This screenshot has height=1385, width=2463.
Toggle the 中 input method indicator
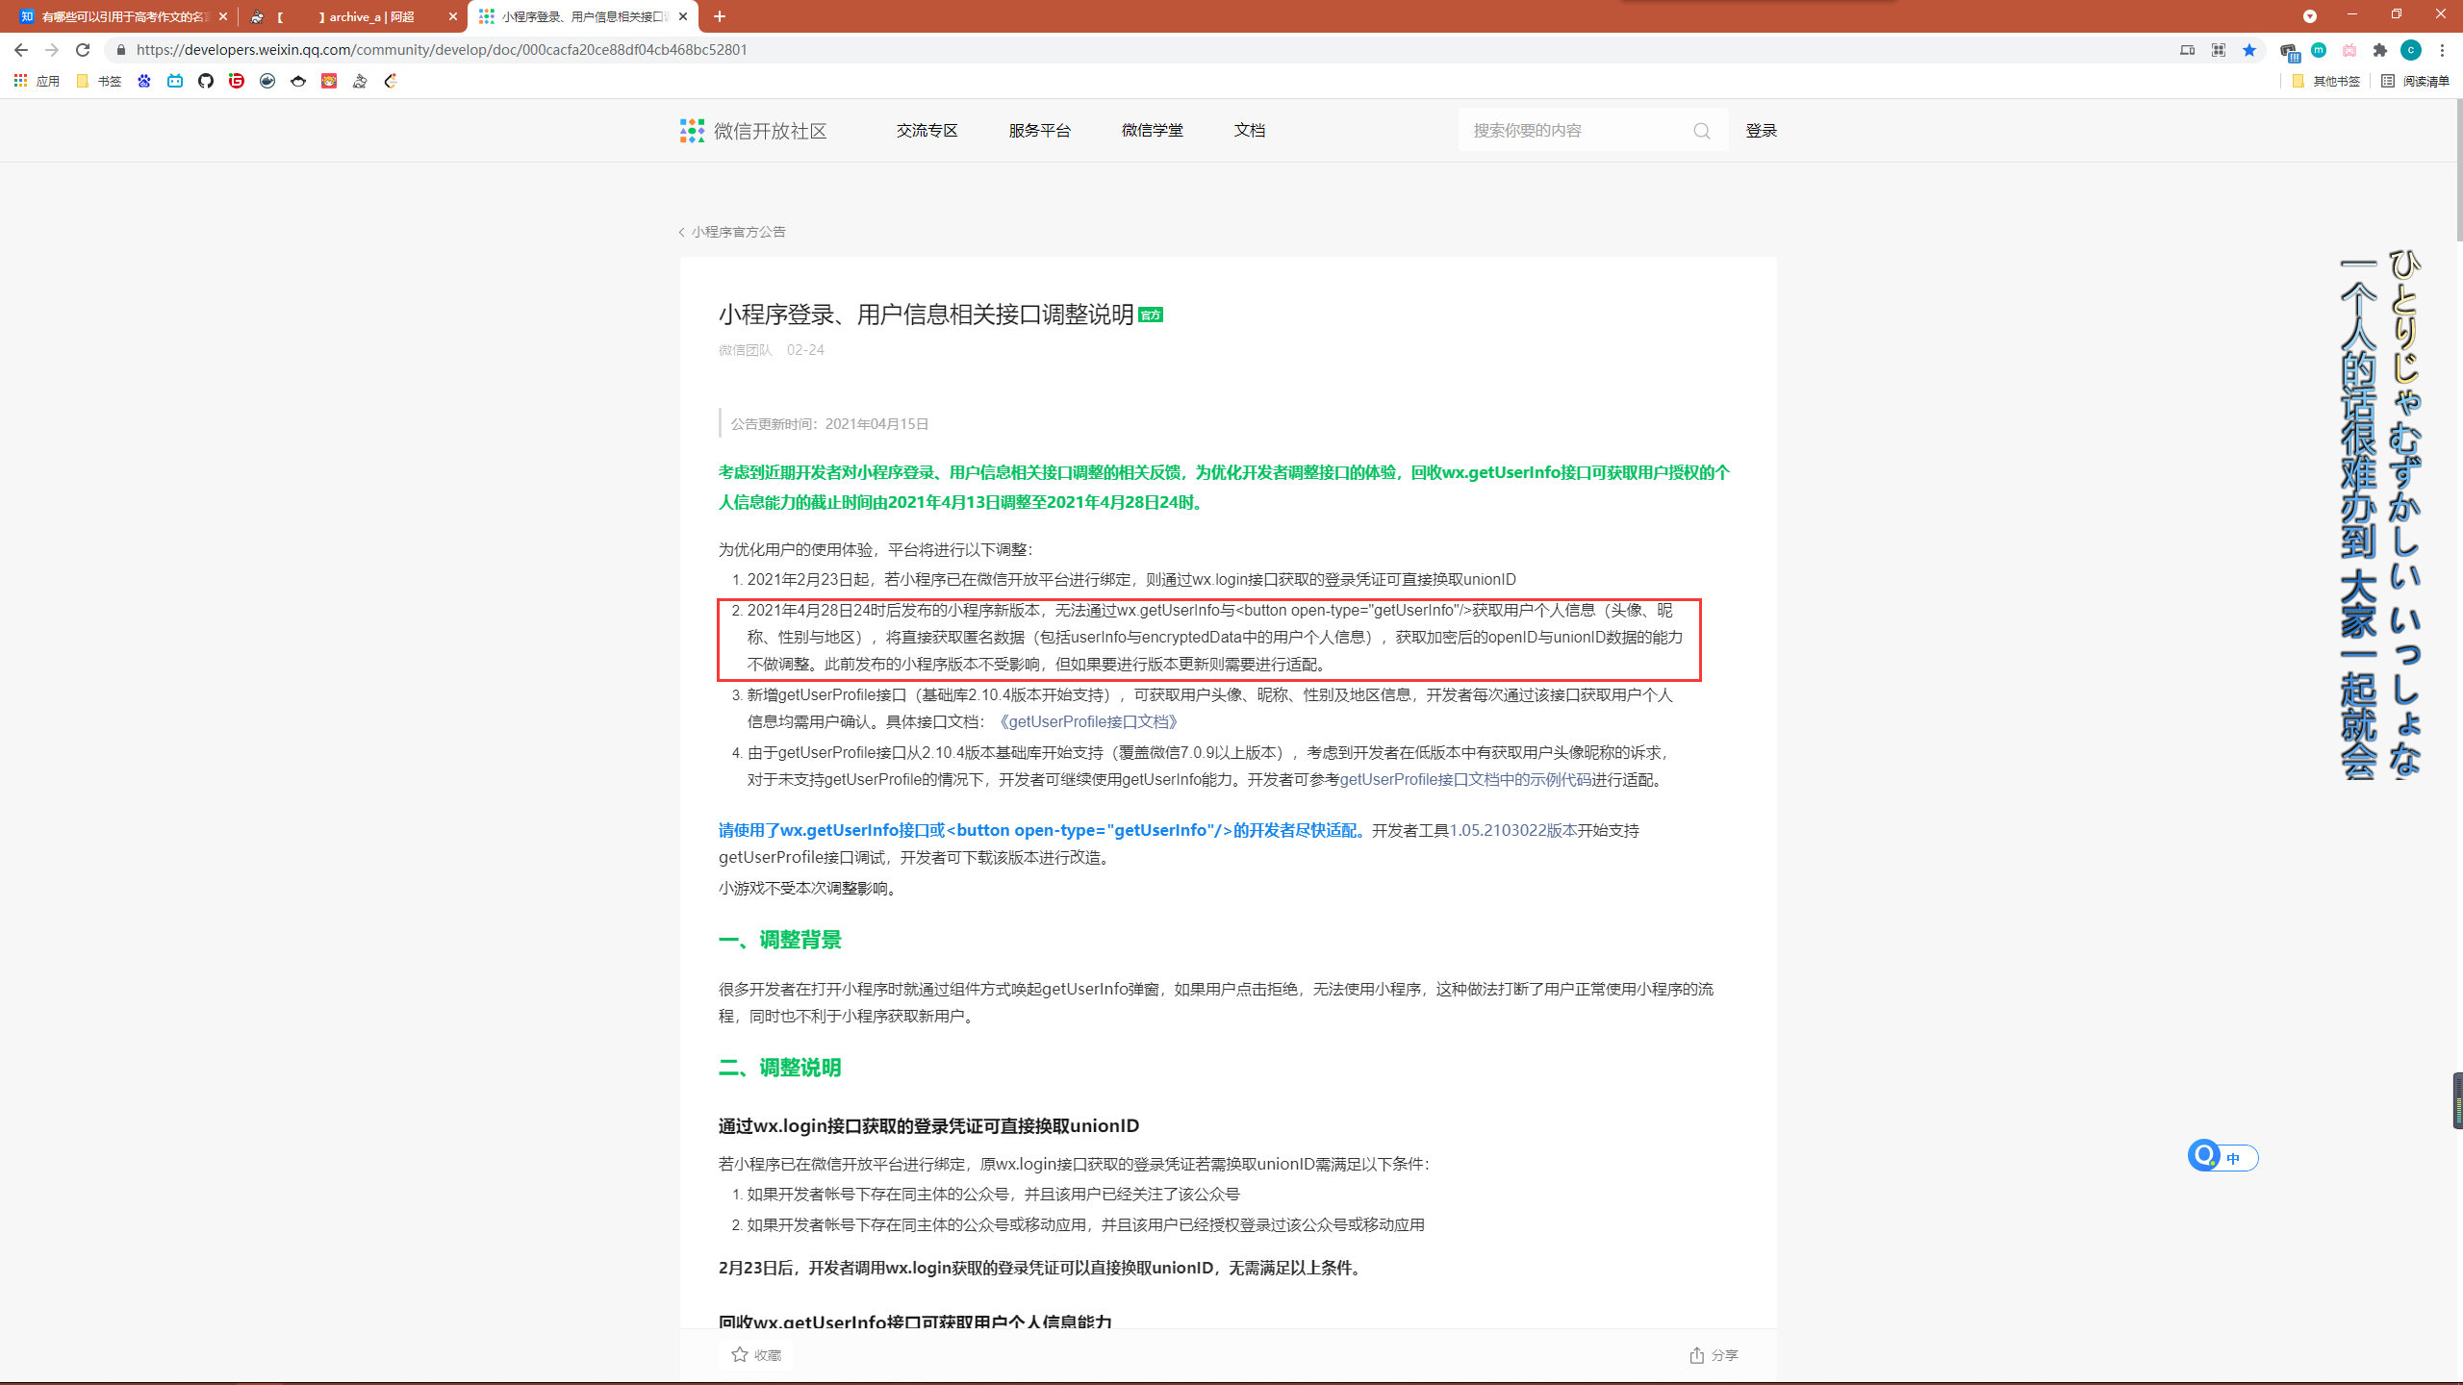(2233, 1158)
